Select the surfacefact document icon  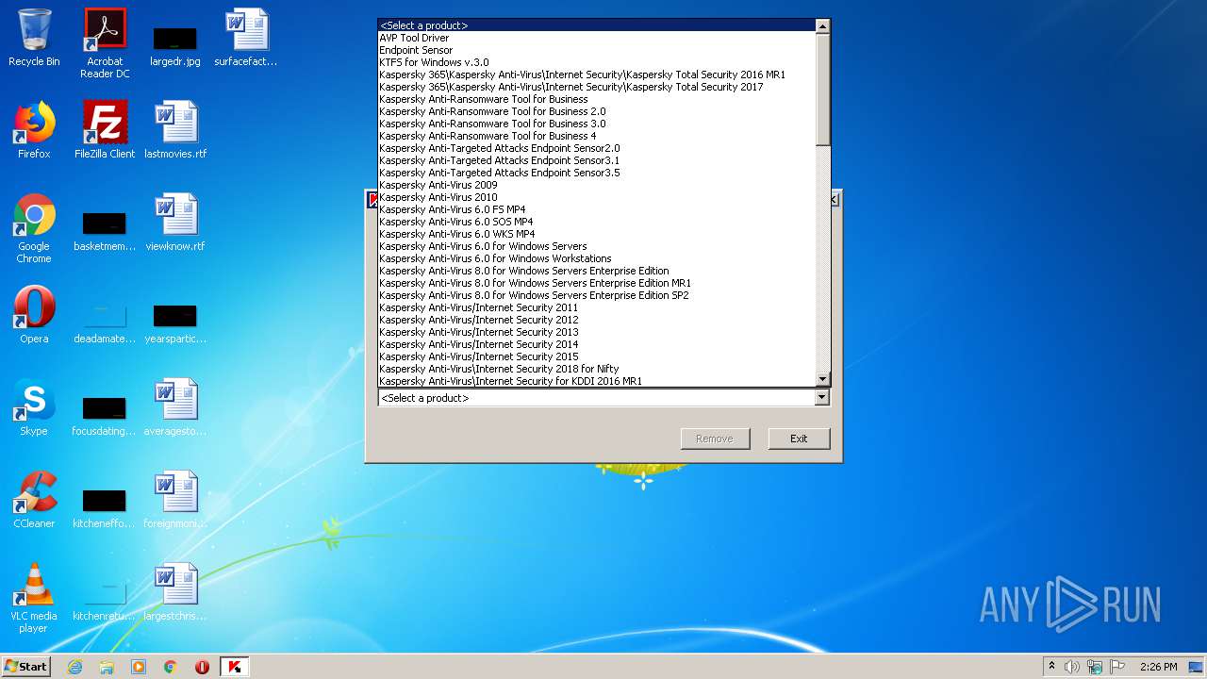(246, 38)
